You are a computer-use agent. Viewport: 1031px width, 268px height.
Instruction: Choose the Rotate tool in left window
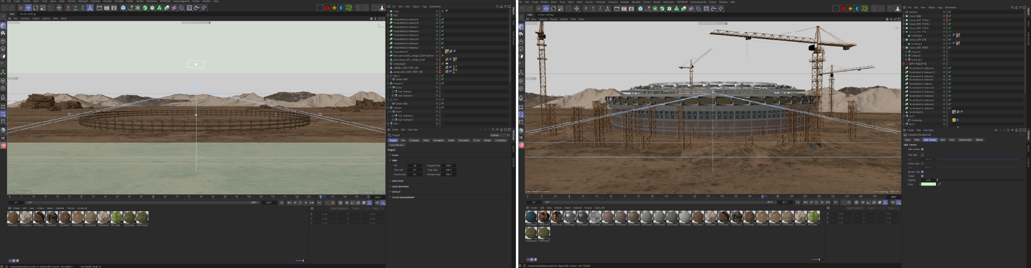[x=35, y=8]
